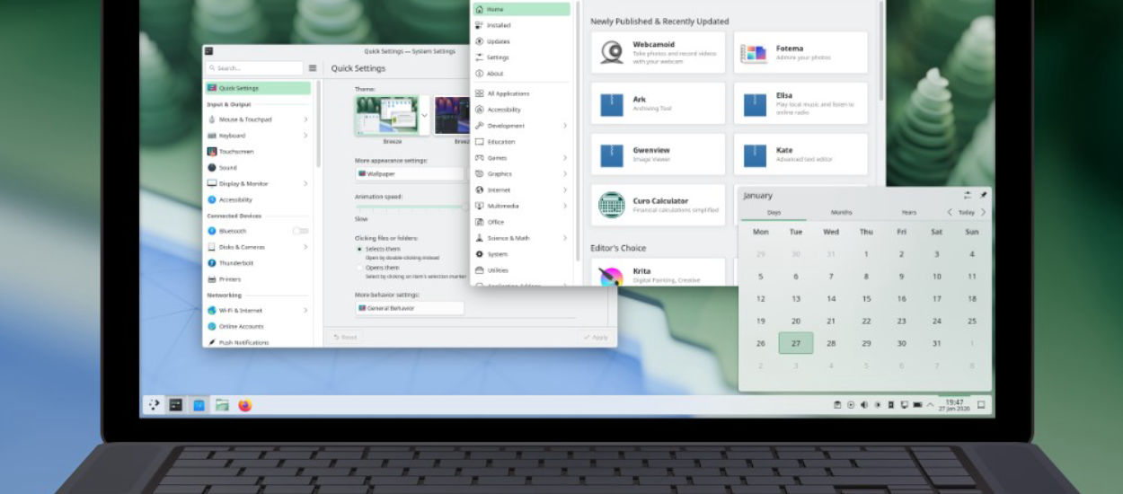1123x494 pixels.
Task: Choose the 'Opens them' radio option
Action: (x=360, y=268)
